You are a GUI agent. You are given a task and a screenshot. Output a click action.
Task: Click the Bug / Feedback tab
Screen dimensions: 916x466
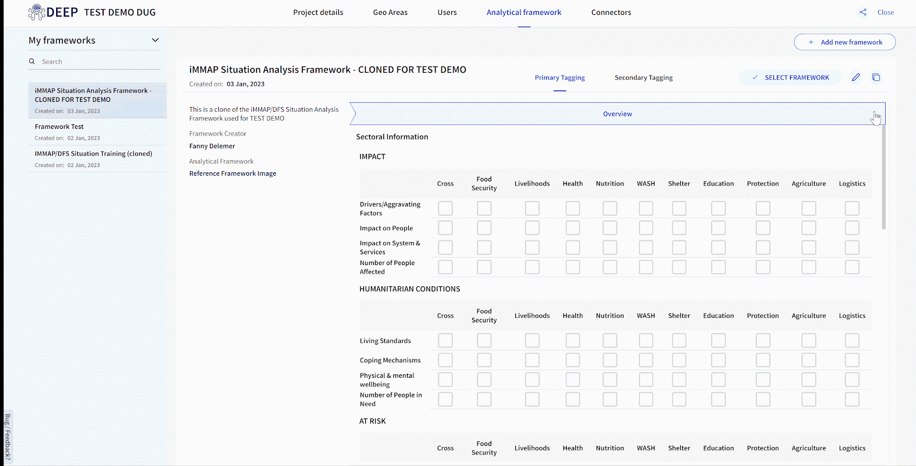coord(8,437)
